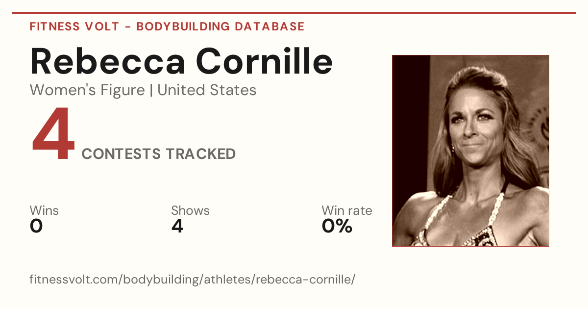
Task: Select the Women's Figure division text
Action: point(87,90)
